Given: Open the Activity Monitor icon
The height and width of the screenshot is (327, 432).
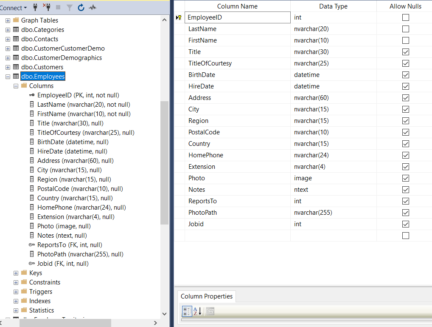Looking at the screenshot, I should click(x=93, y=8).
